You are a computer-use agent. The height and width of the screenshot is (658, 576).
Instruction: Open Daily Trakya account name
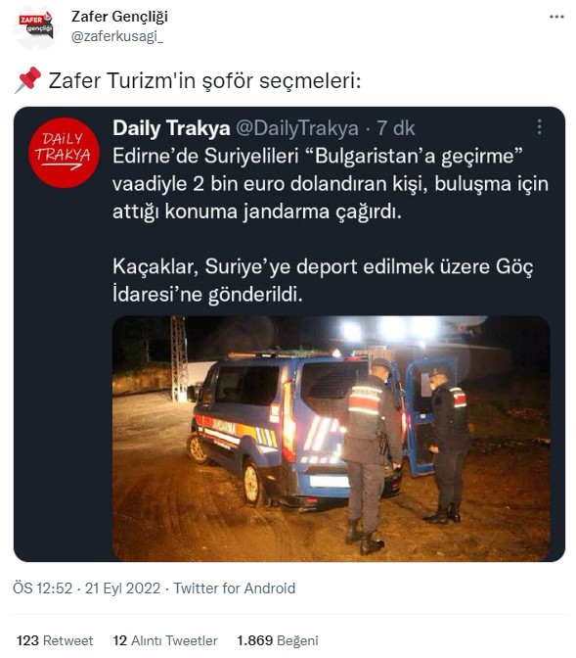(x=171, y=128)
